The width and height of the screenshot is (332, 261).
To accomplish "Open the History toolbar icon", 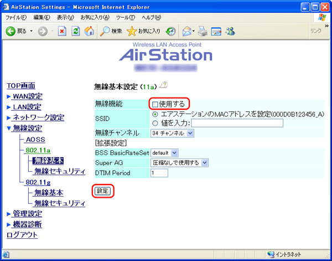I will 170,32.
